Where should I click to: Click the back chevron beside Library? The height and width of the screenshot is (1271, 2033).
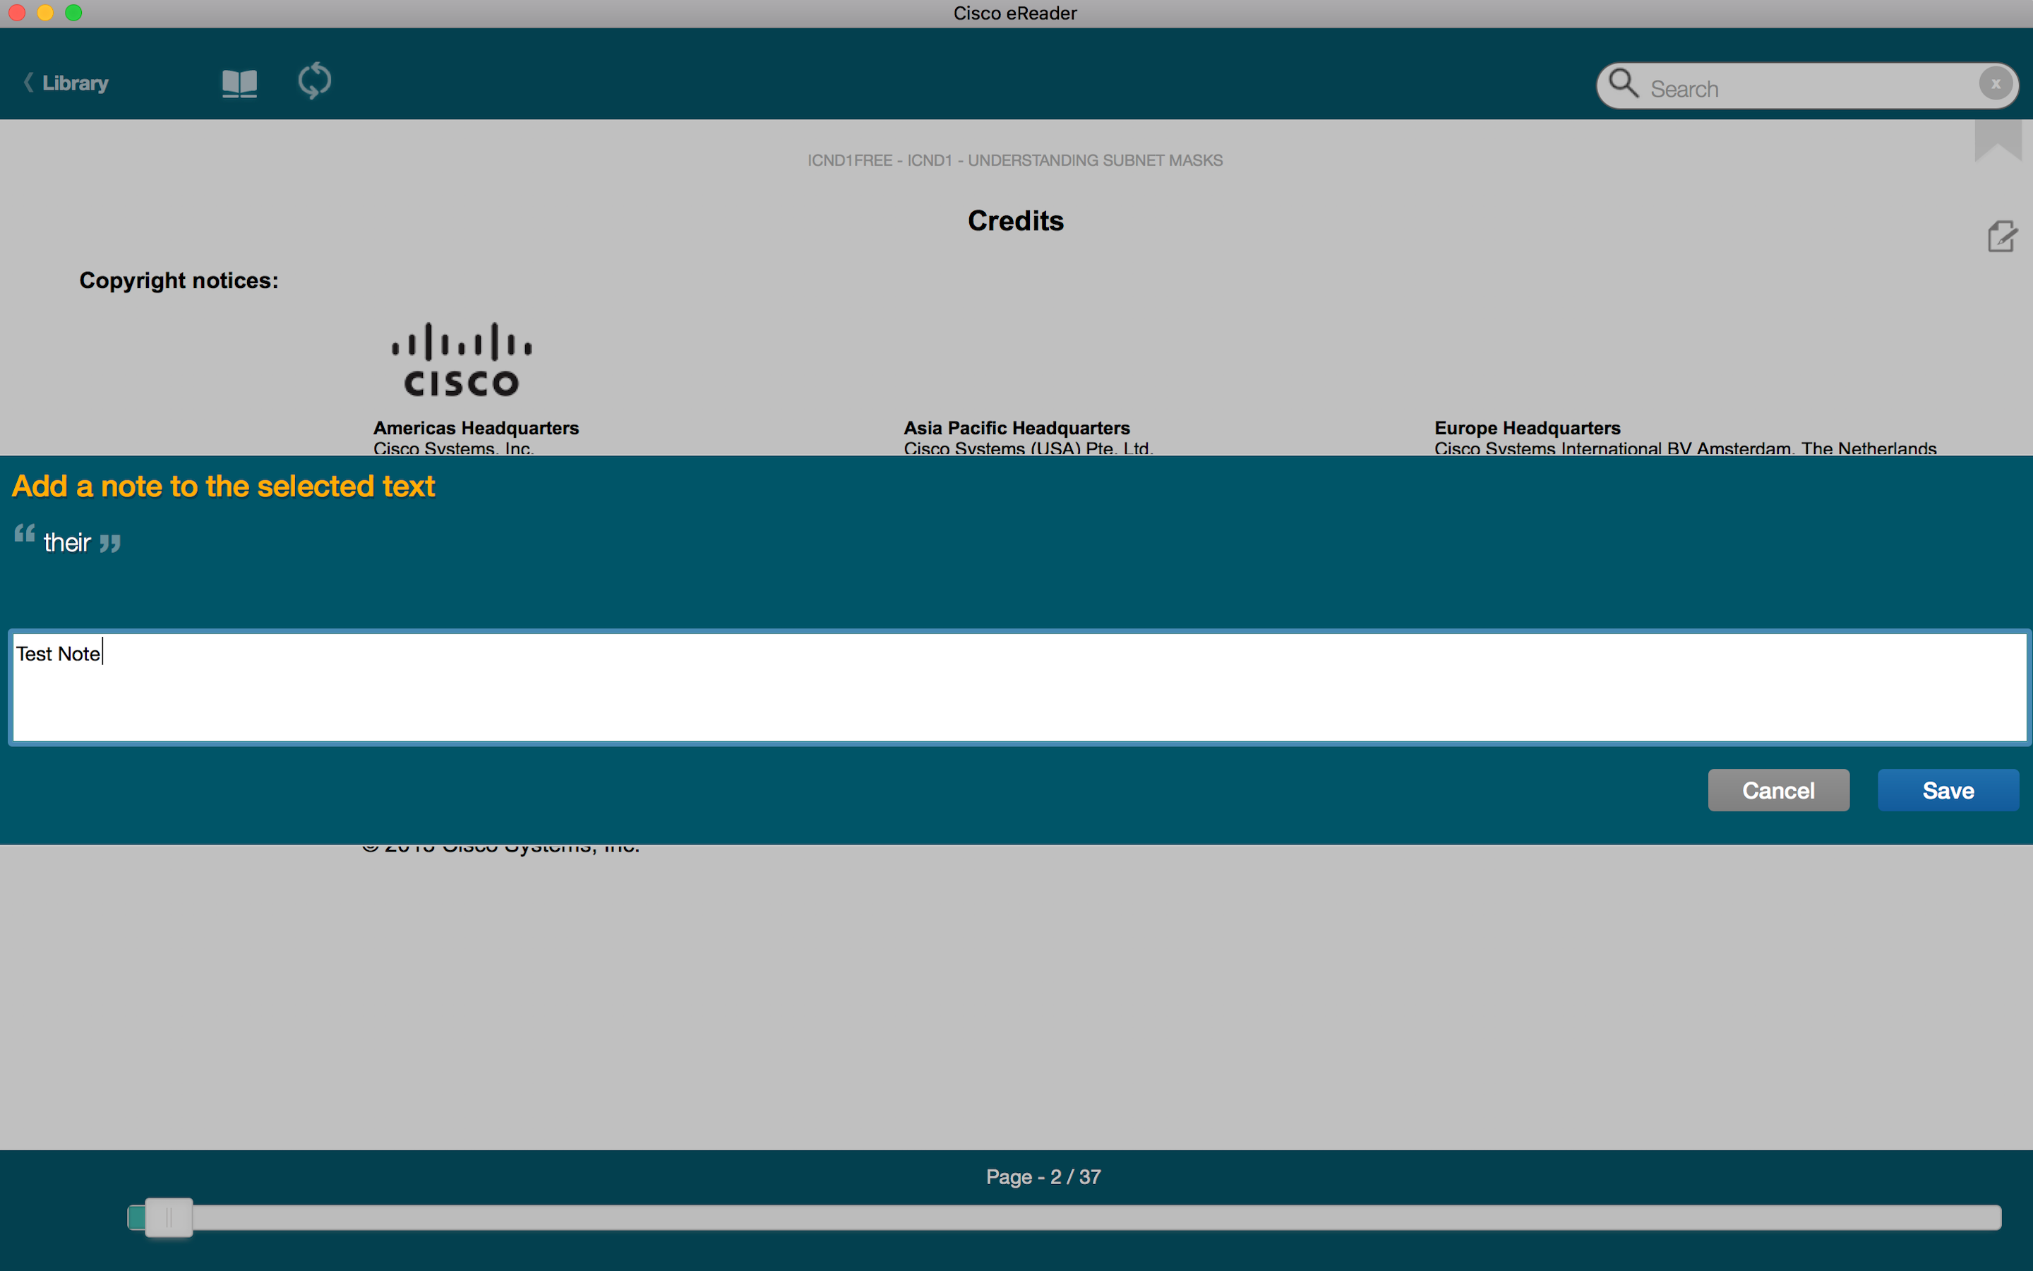[x=28, y=83]
